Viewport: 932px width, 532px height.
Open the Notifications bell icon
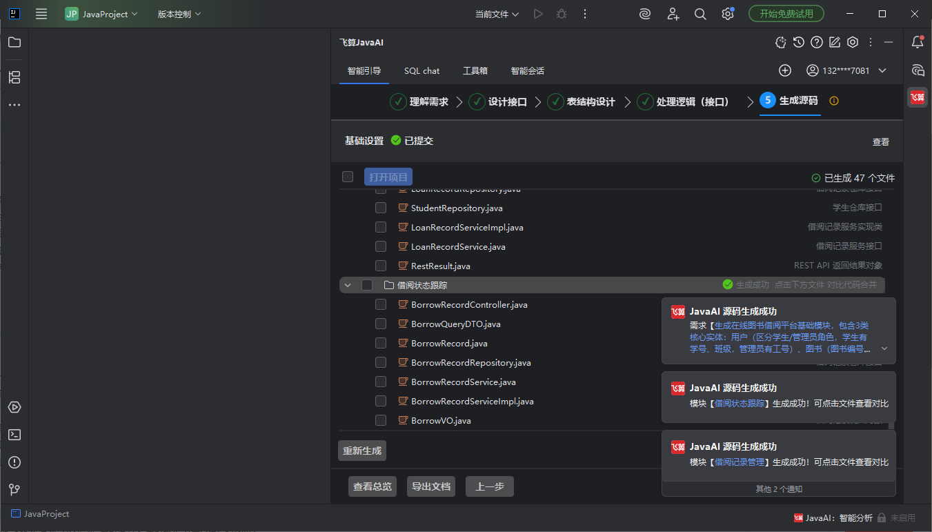pos(918,42)
